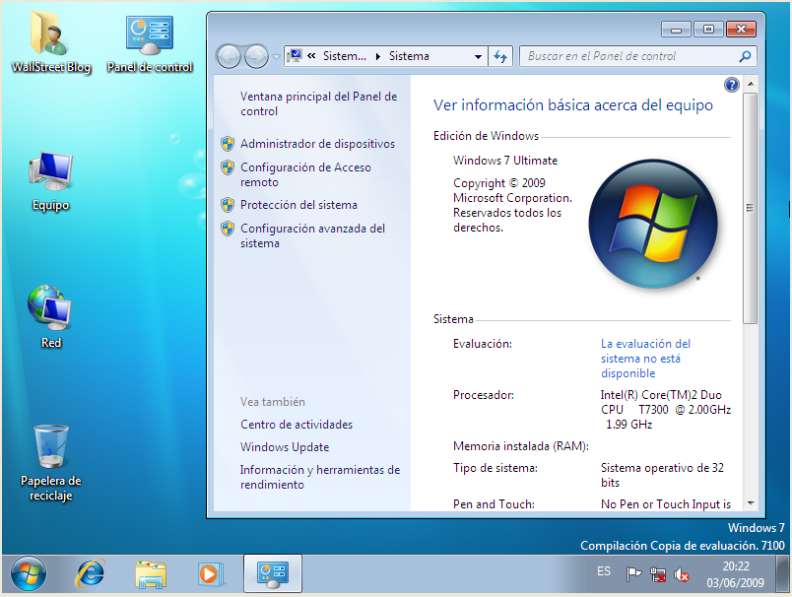Viewport: 792px width, 597px height.
Task: Click the Show desktop strip
Action: (x=784, y=574)
